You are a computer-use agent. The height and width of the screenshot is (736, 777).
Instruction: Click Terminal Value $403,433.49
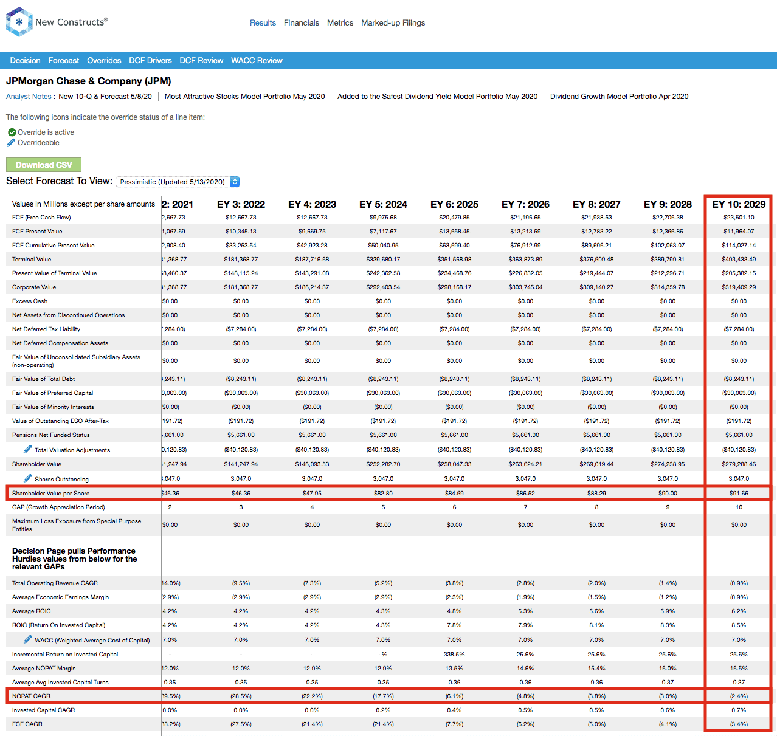(739, 260)
